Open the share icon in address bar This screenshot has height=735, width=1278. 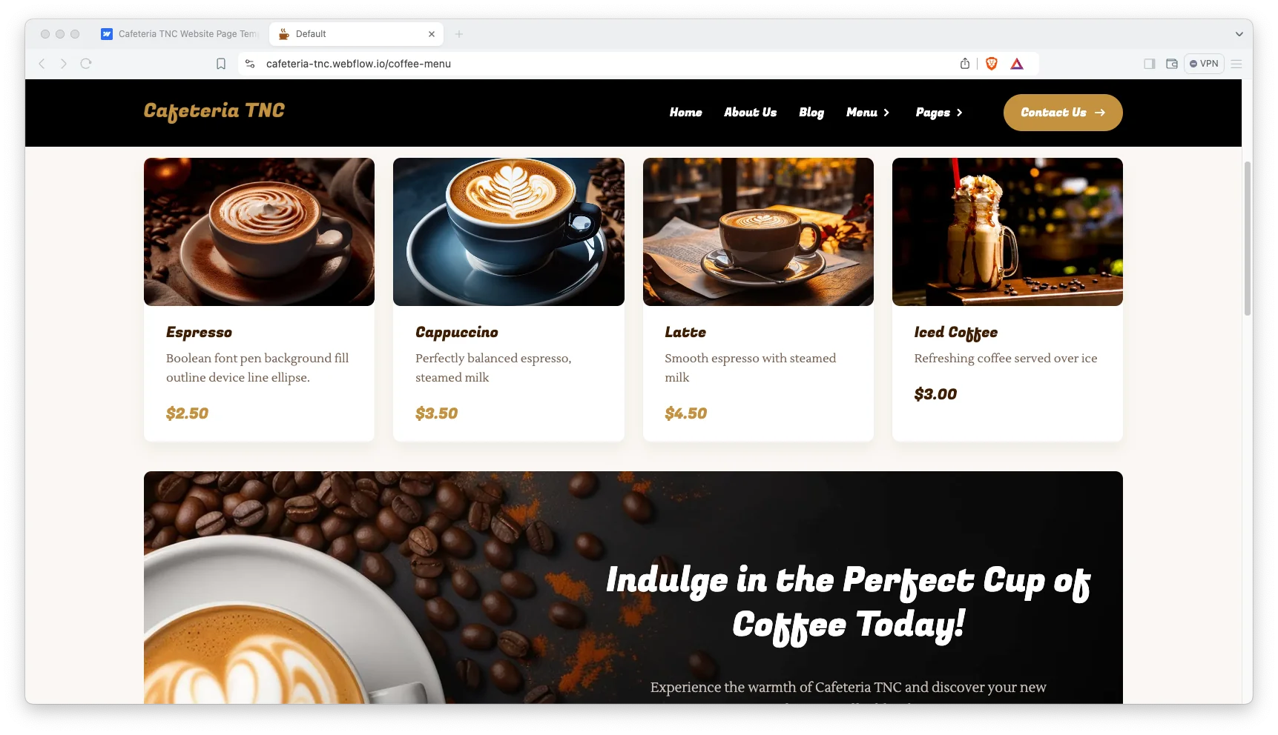point(965,64)
